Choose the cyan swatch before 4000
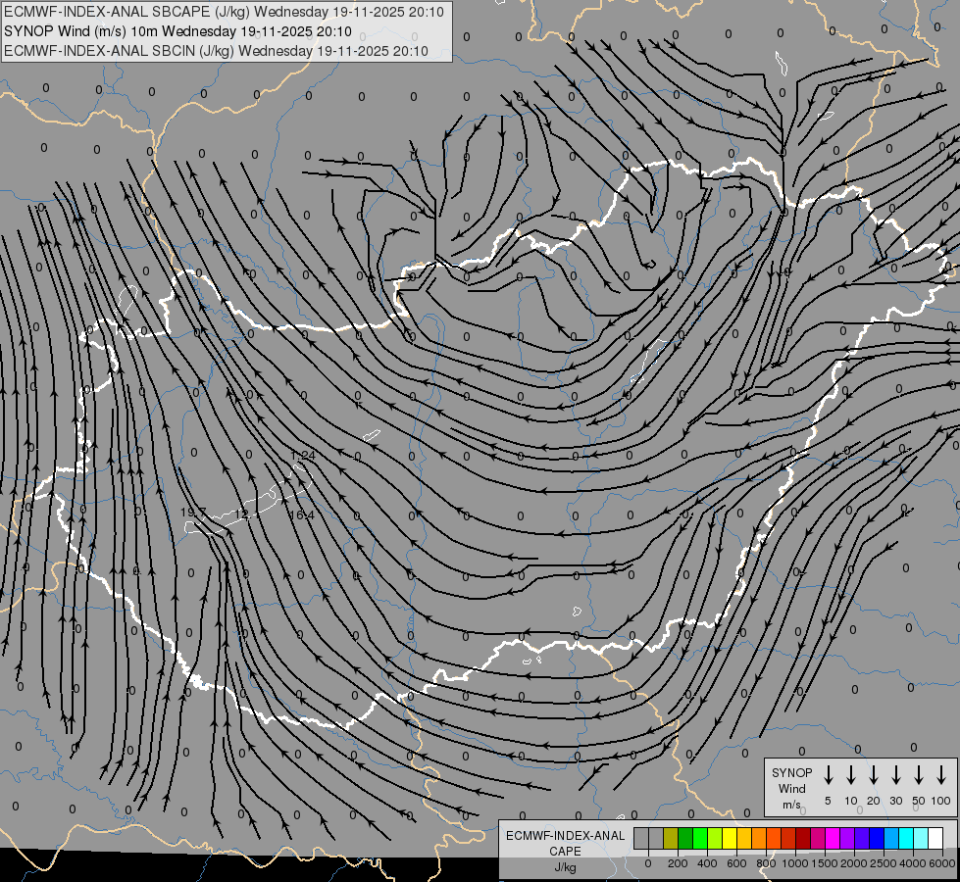Viewport: 960px width, 882px height. (x=905, y=838)
